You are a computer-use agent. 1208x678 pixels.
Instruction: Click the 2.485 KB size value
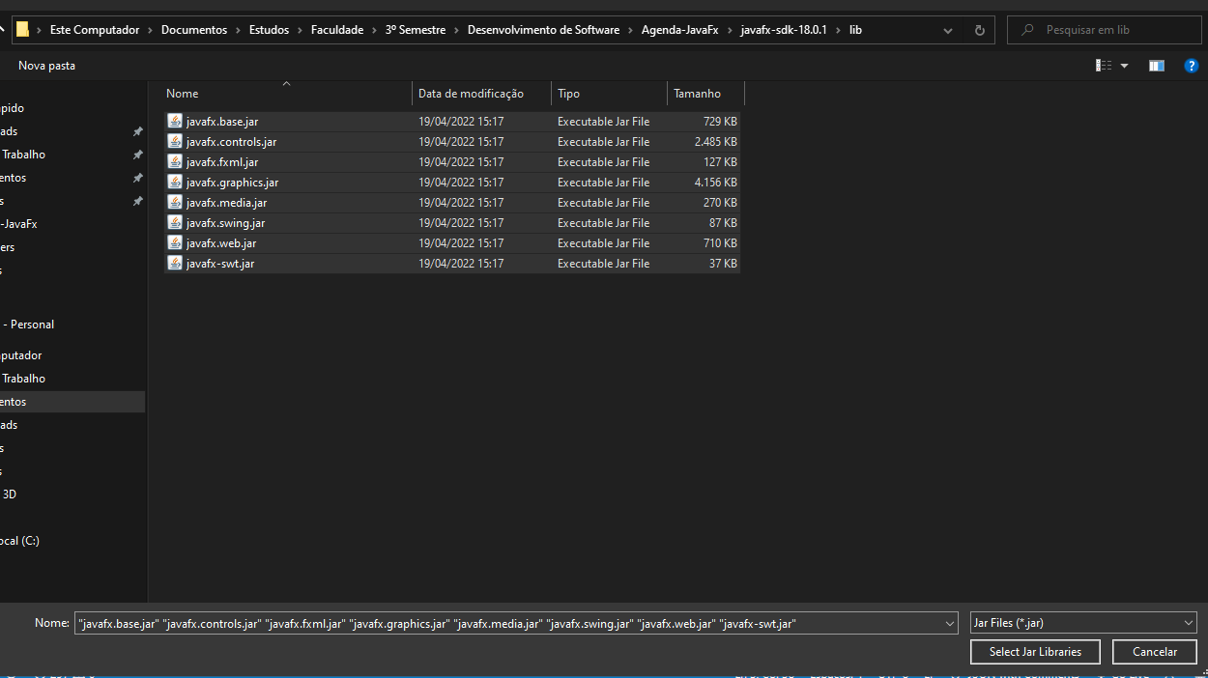[715, 142]
